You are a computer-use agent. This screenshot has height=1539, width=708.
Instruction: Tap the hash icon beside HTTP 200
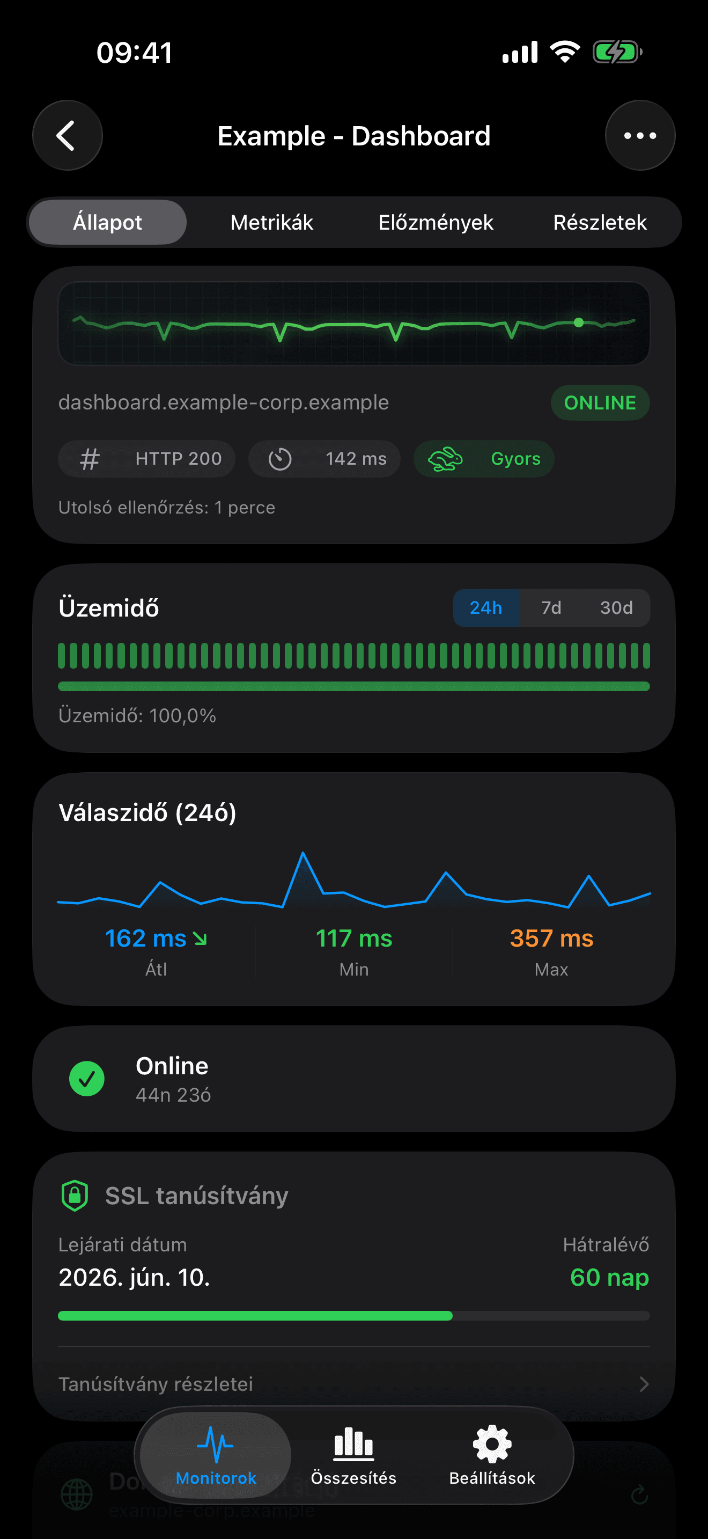pyautogui.click(x=90, y=459)
